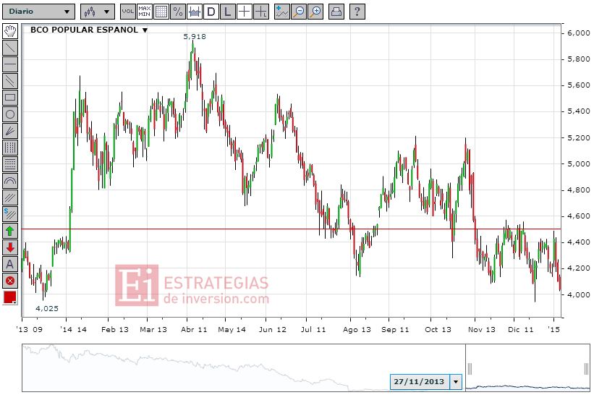
Task: Click the Feb 13 date axis label
Action: [x=115, y=329]
